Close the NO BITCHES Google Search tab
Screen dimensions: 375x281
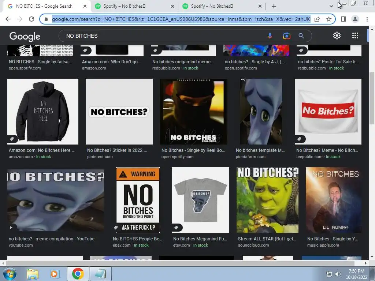(85, 6)
